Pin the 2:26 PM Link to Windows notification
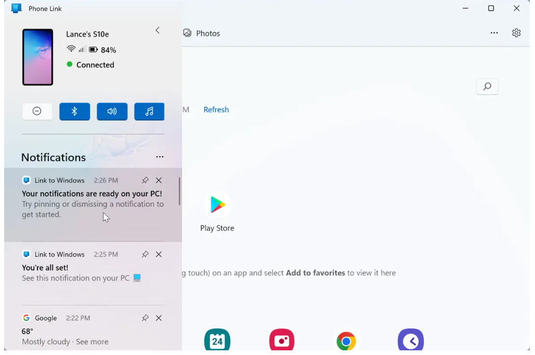This screenshot has width=535, height=355. pyautogui.click(x=146, y=180)
